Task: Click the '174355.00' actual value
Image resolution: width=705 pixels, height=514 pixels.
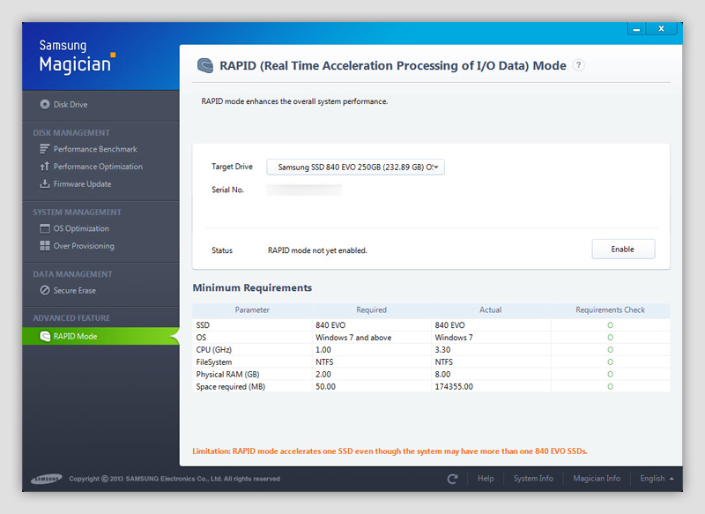Action: pos(454,387)
